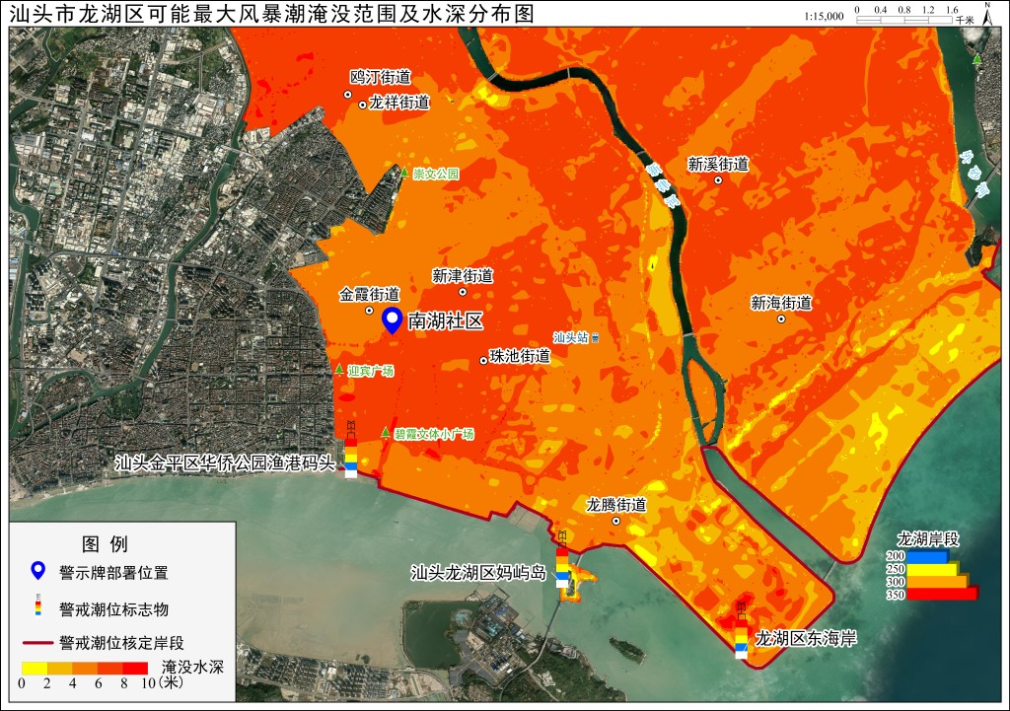
Task: Click the 千米 unit label of the scale
Action: click(x=965, y=20)
